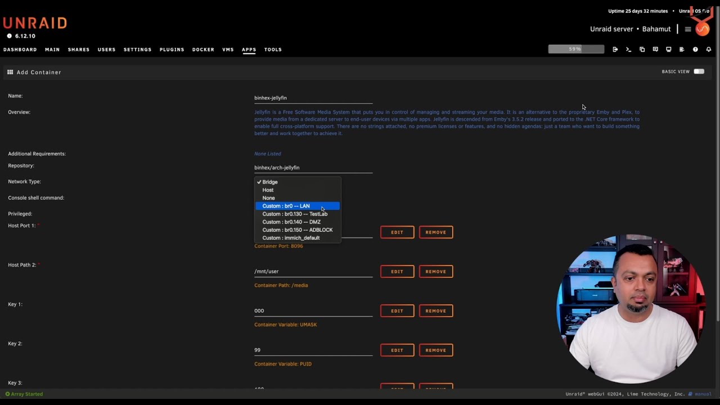Click the Host Path 2 field /mnt/user
This screenshot has height=405, width=720.
(313, 271)
